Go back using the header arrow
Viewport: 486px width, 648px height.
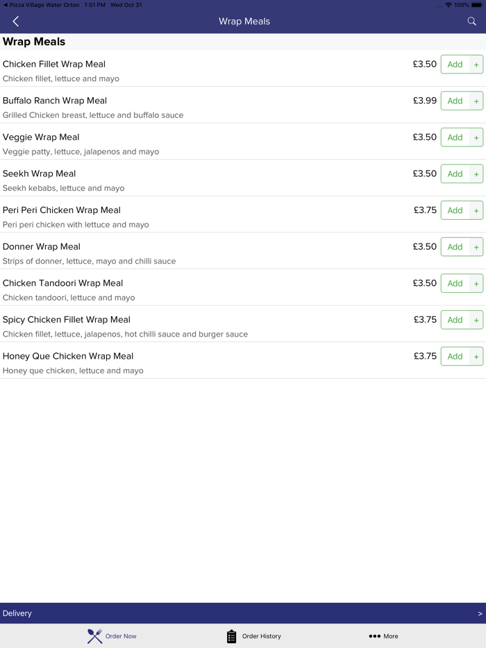[x=15, y=22]
